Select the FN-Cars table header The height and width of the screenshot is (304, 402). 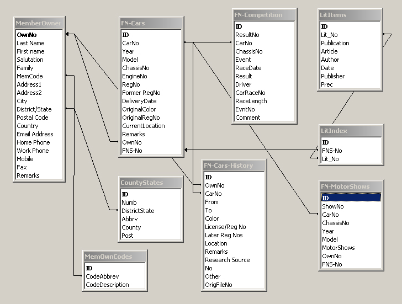pyautogui.click(x=151, y=23)
